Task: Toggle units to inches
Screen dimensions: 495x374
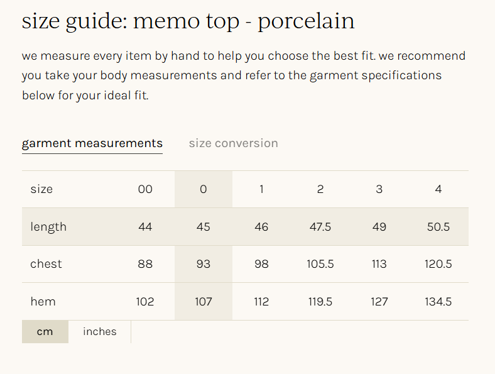Action: coord(100,331)
